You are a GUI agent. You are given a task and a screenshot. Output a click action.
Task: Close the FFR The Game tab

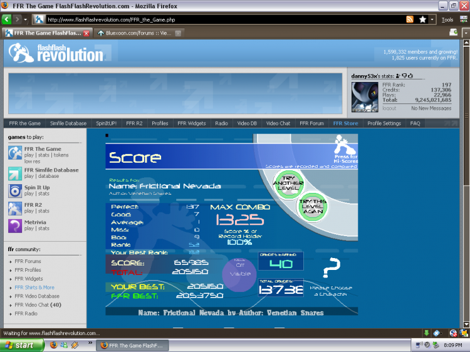coord(86,33)
